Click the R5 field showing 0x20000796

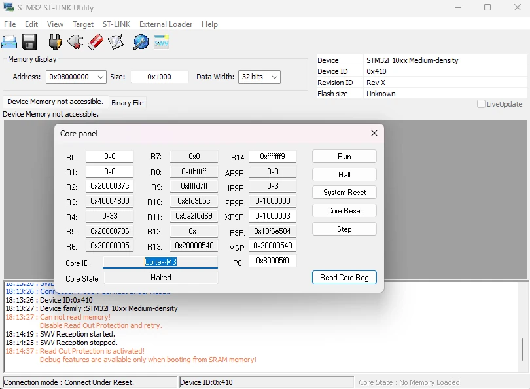tap(109, 231)
